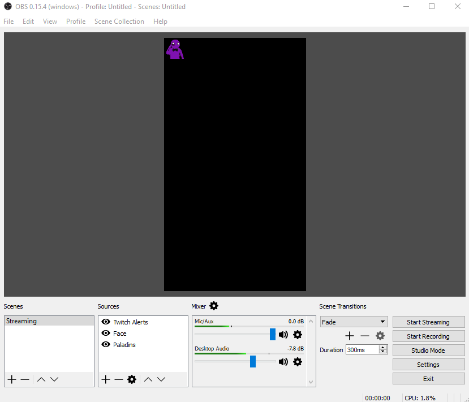Screen dimensions: 469x402
Task: Open the Edit menu
Action: point(28,22)
